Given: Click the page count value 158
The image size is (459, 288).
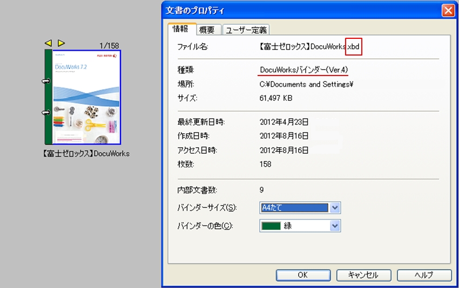Looking at the screenshot, I should [x=265, y=164].
